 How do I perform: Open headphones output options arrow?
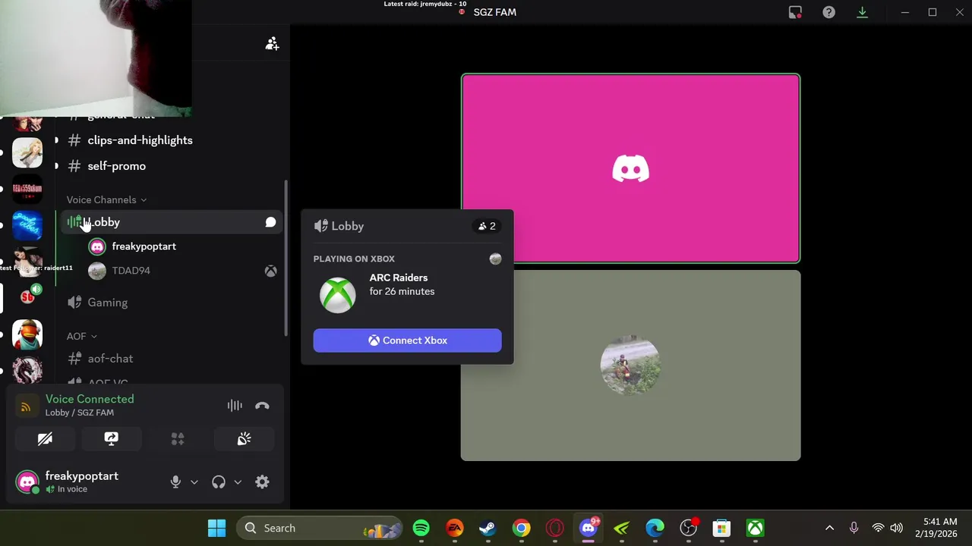pos(238,482)
